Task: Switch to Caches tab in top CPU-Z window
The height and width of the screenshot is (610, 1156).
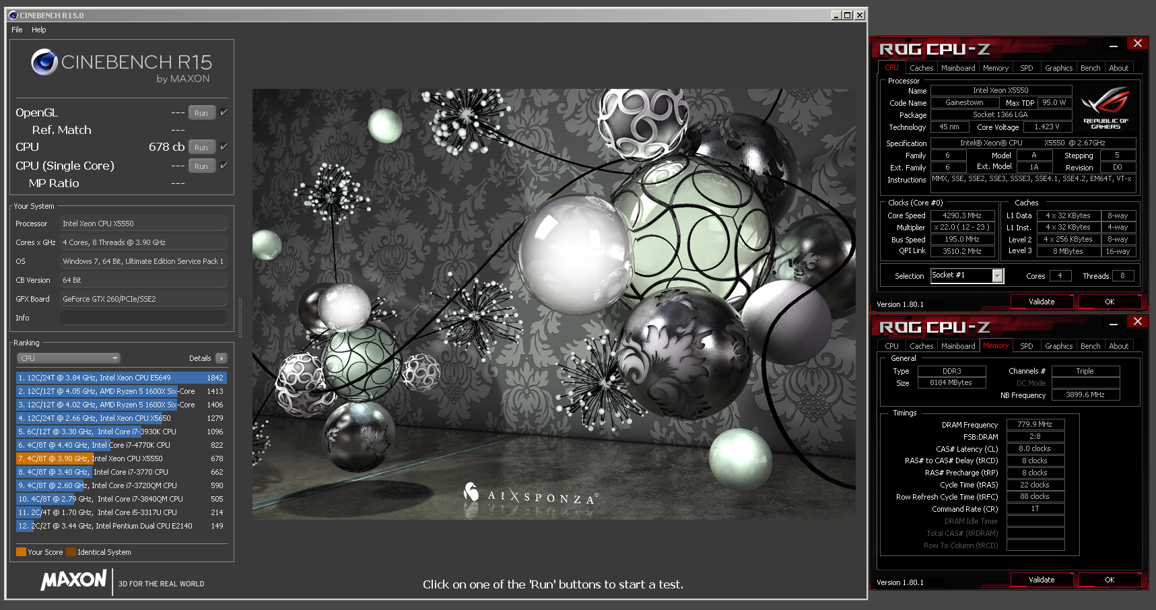Action: [x=921, y=68]
